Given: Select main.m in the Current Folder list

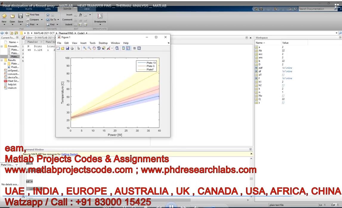Looking at the screenshot, I should pyautogui.click(x=12, y=88).
